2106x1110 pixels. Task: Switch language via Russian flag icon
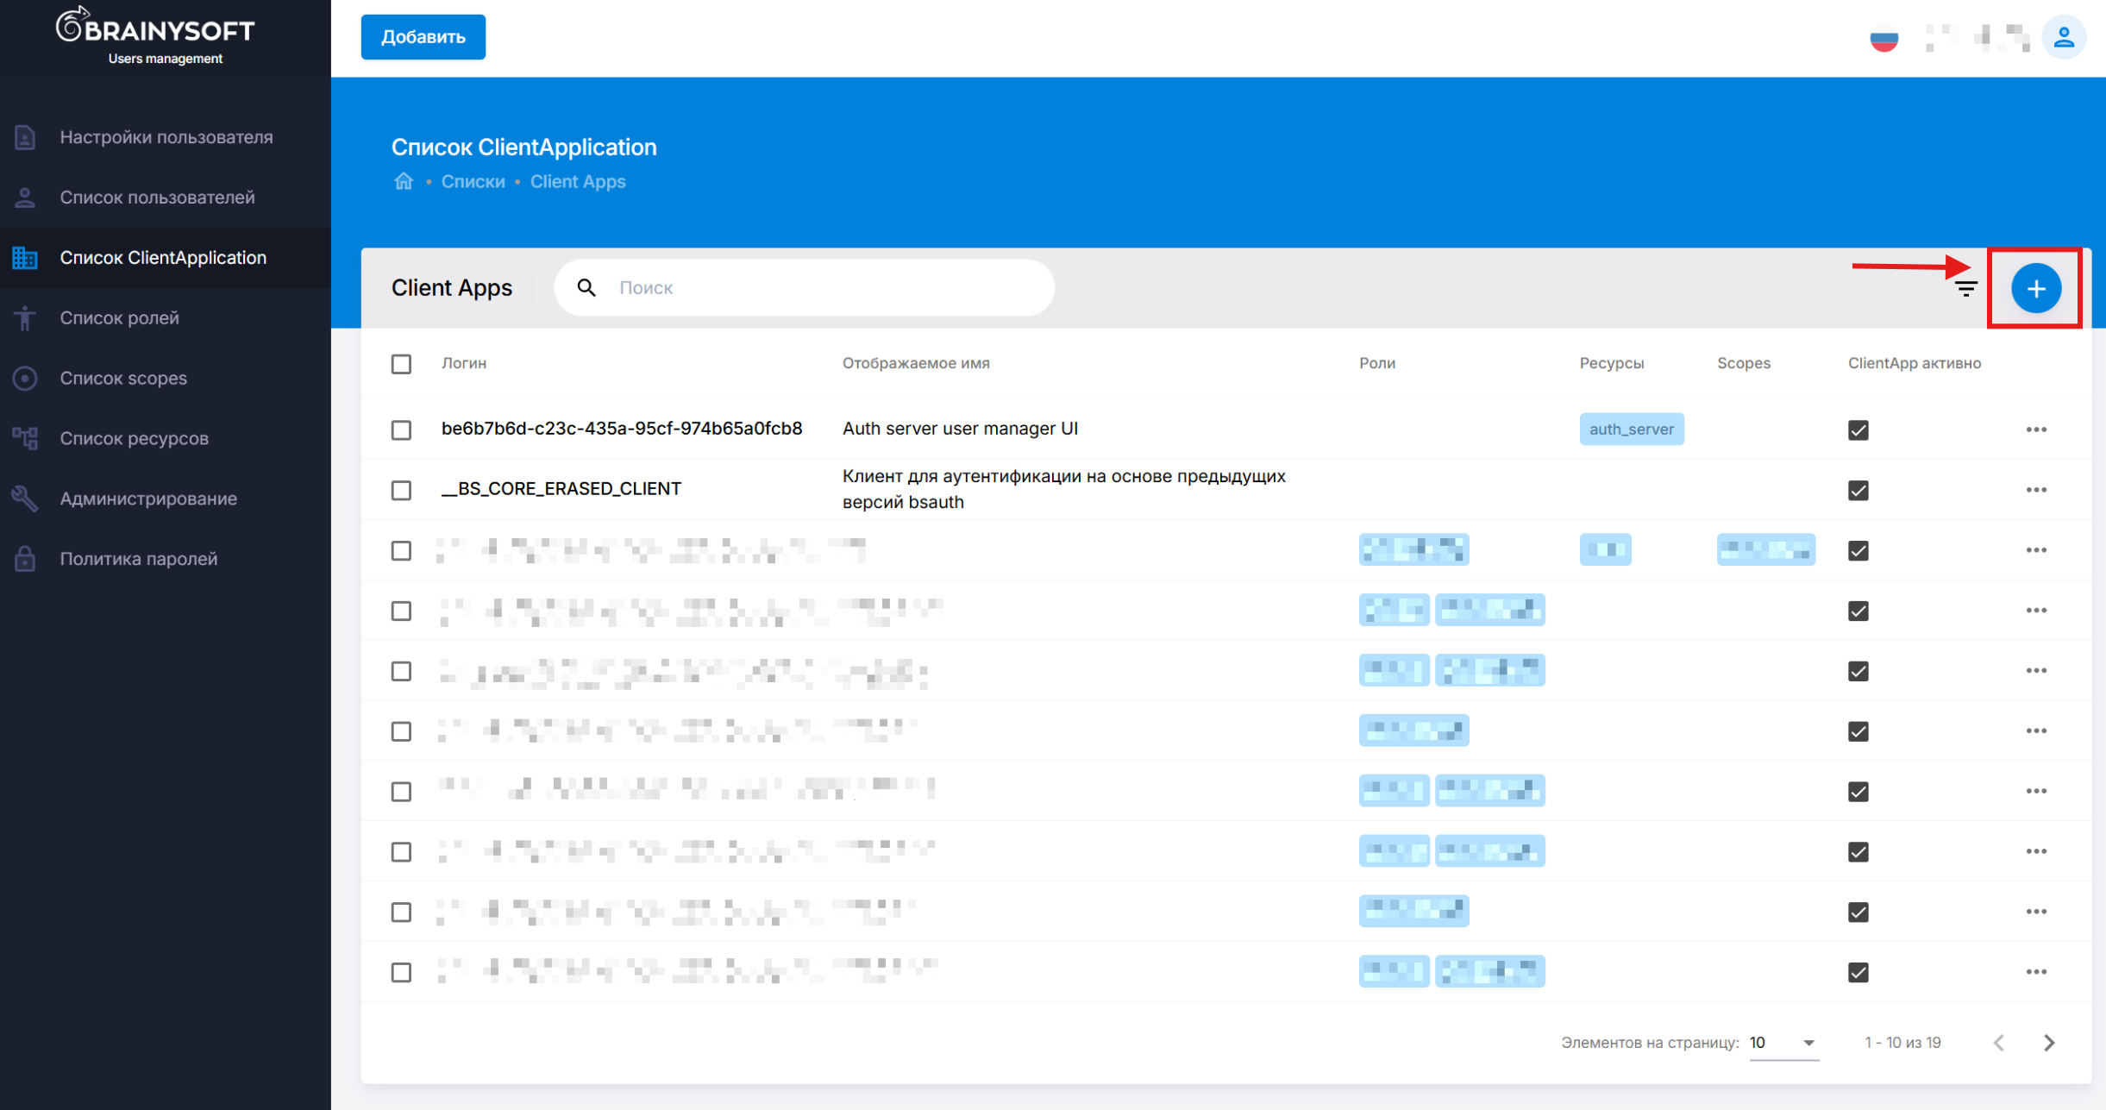pyautogui.click(x=1883, y=39)
